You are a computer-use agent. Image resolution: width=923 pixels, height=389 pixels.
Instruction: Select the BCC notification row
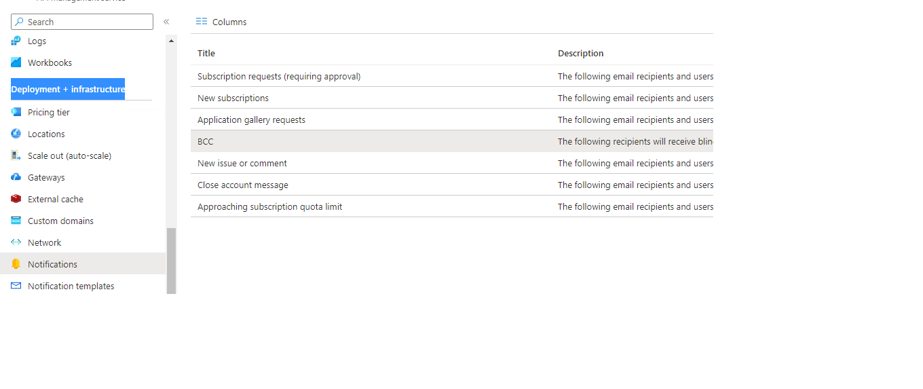[x=452, y=141]
